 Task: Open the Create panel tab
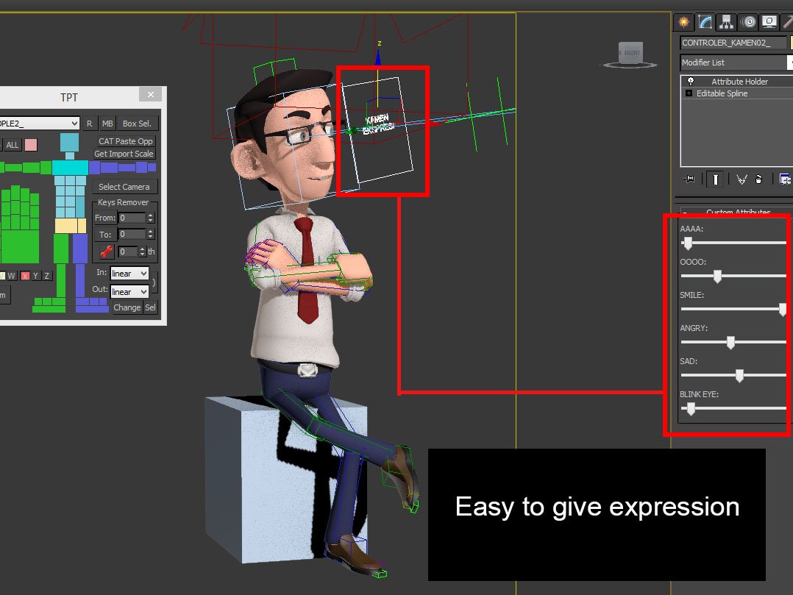pyautogui.click(x=683, y=22)
